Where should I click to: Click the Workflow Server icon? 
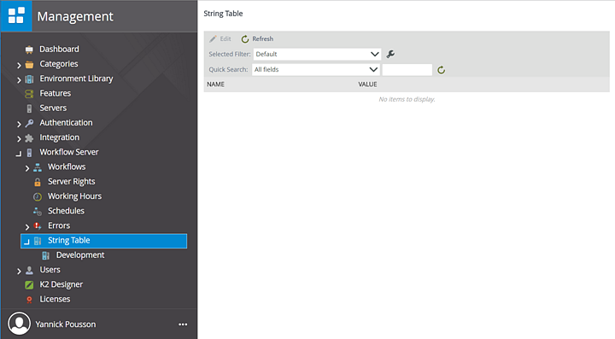click(29, 153)
